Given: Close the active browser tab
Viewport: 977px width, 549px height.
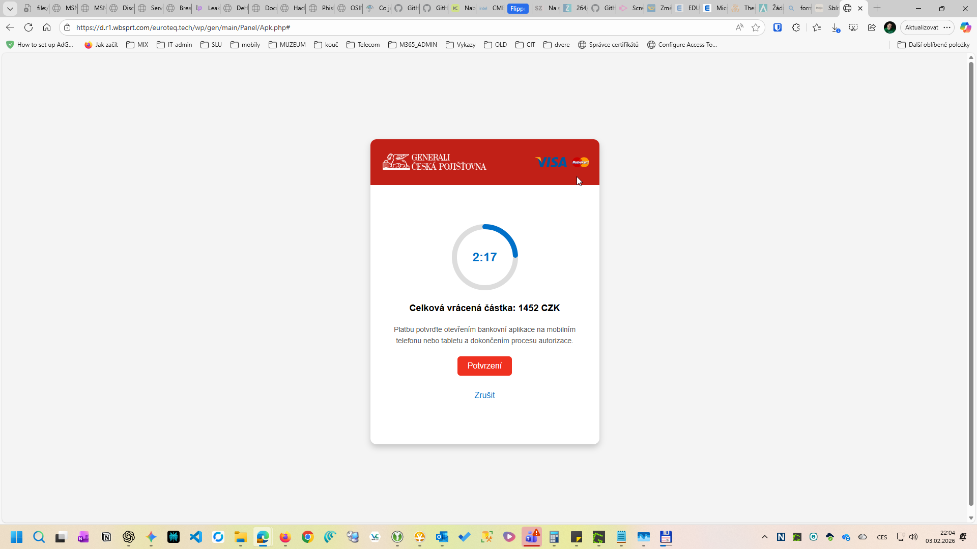Looking at the screenshot, I should pyautogui.click(x=860, y=8).
